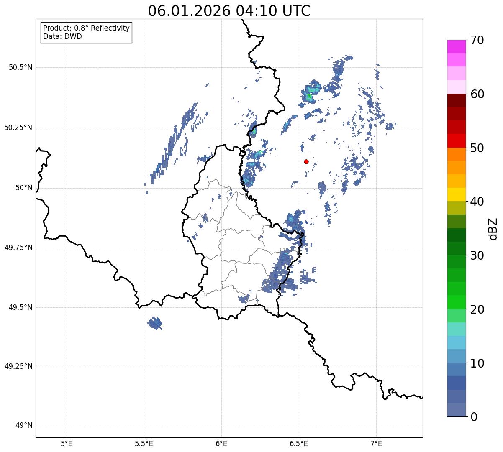The height and width of the screenshot is (452, 503).
Task: Click the 6.5°E longitude label
Action: point(299,443)
